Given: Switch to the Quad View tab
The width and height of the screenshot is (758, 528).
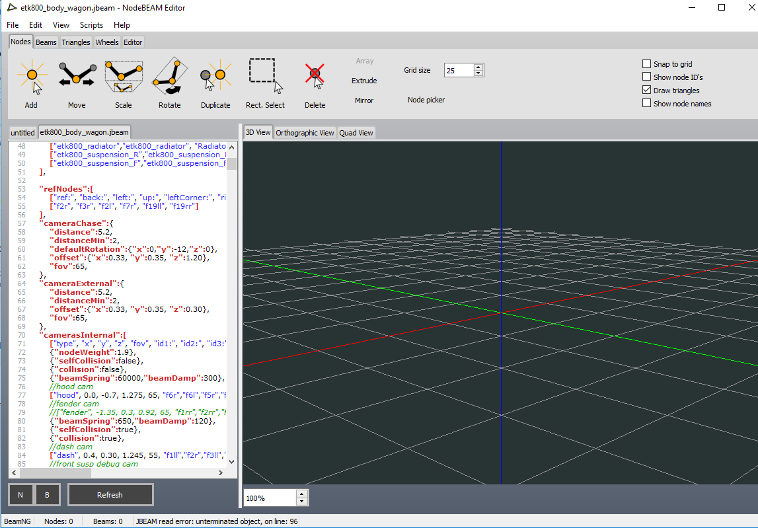Looking at the screenshot, I should pyautogui.click(x=356, y=132).
